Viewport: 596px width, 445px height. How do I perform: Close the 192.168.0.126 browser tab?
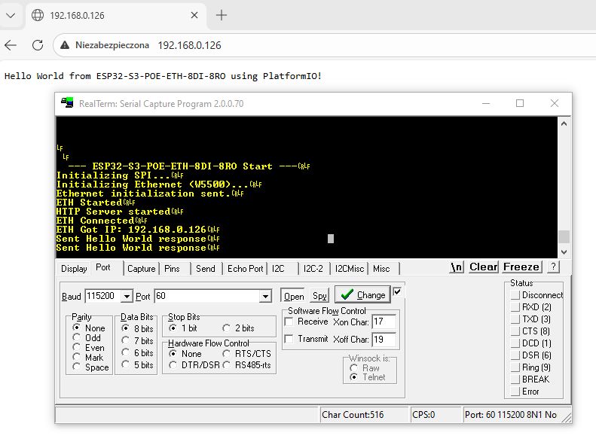pos(194,15)
